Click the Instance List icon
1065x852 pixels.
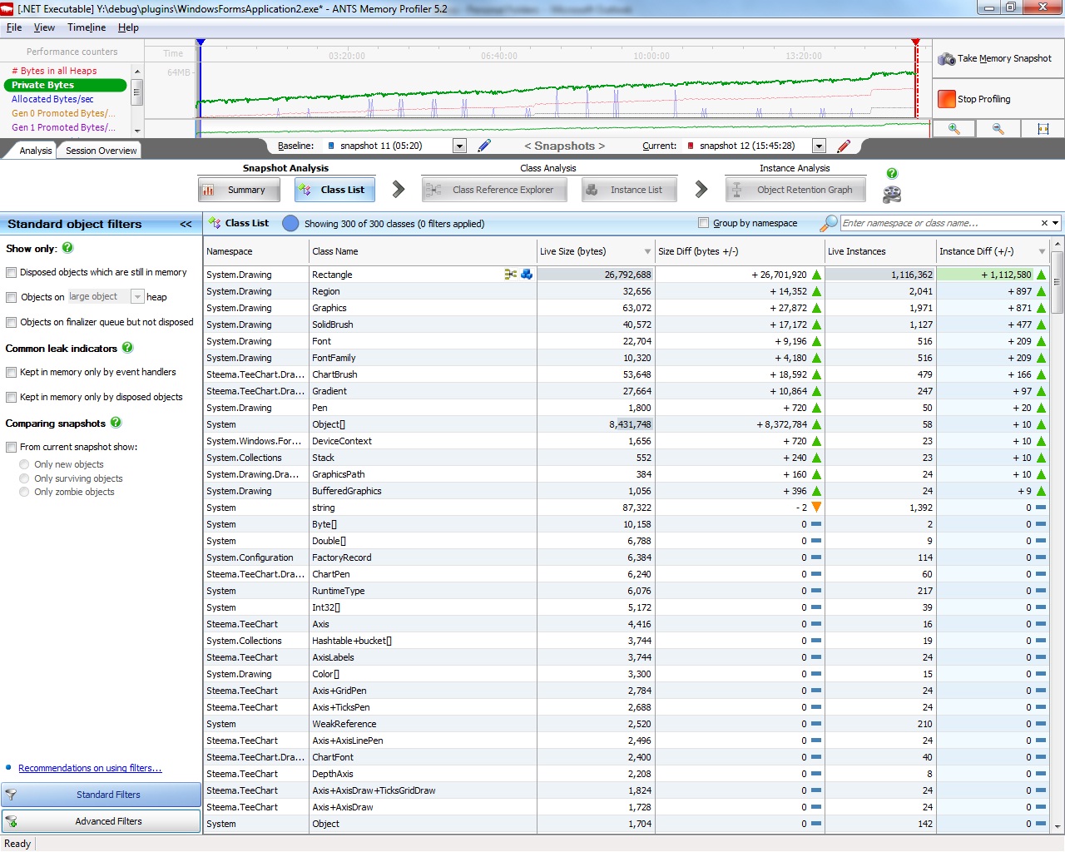pyautogui.click(x=591, y=190)
